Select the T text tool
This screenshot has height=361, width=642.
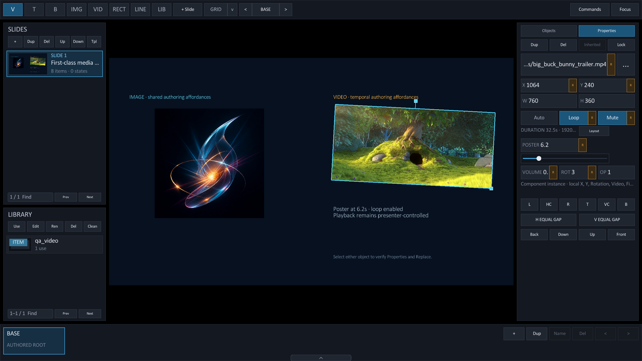34,10
